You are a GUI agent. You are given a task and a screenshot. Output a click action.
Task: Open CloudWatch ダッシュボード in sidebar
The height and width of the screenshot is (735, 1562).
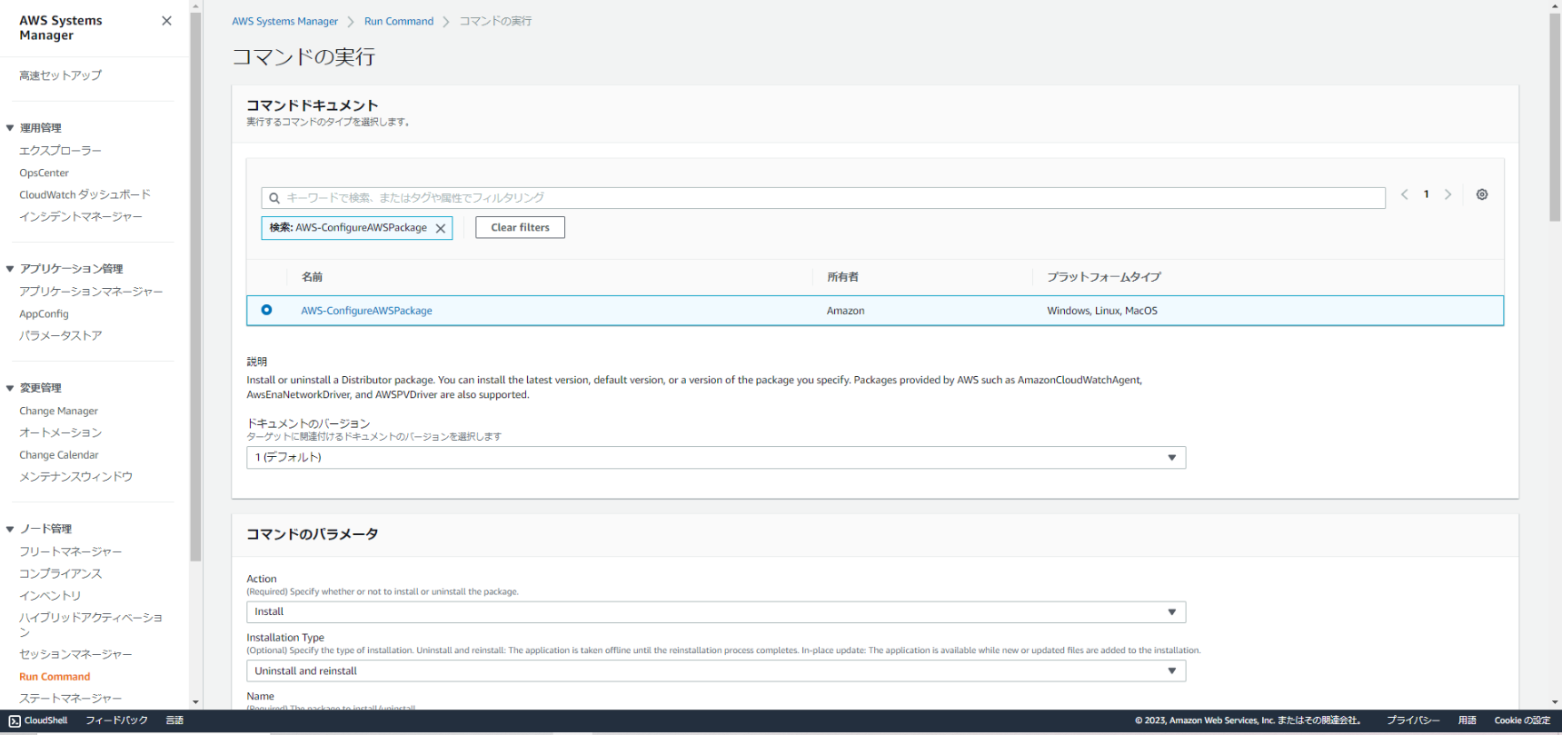(85, 194)
